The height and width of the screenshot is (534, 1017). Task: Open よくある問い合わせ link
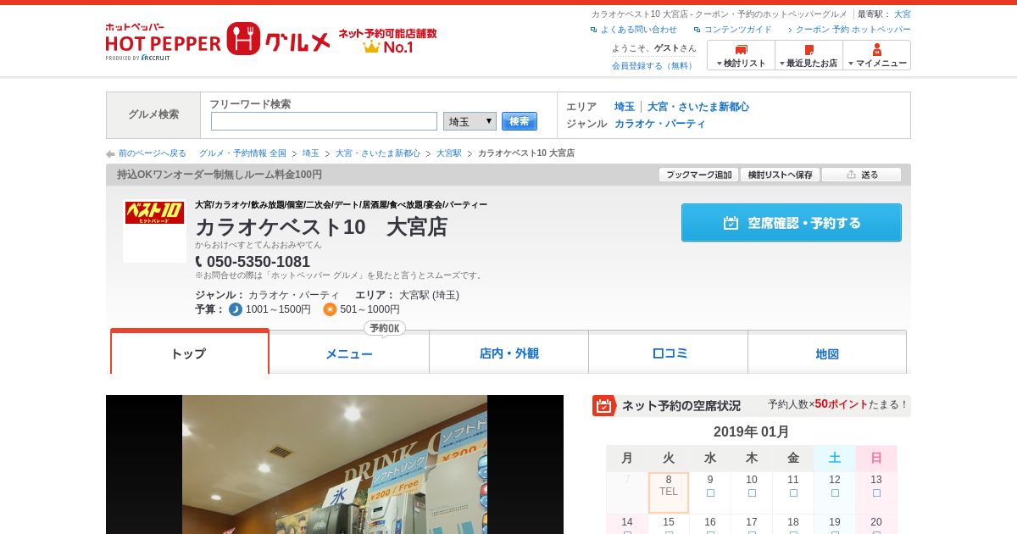click(x=638, y=30)
